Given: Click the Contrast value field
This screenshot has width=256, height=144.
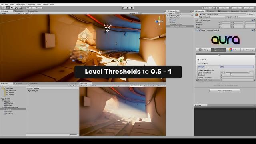Looking at the screenshot, I should point(237,75).
